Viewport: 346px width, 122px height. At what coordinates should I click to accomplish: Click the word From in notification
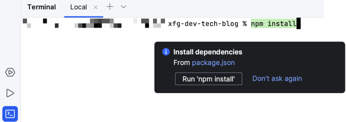tap(182, 63)
